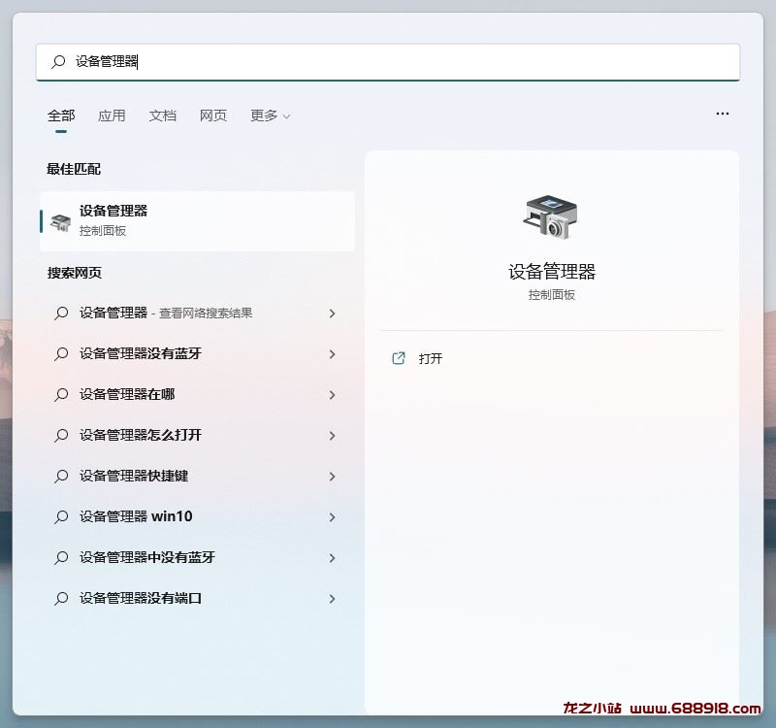Click search icon beside 设备管理器中没有蓝牙
Viewport: 776px width, 728px height.
click(61, 557)
